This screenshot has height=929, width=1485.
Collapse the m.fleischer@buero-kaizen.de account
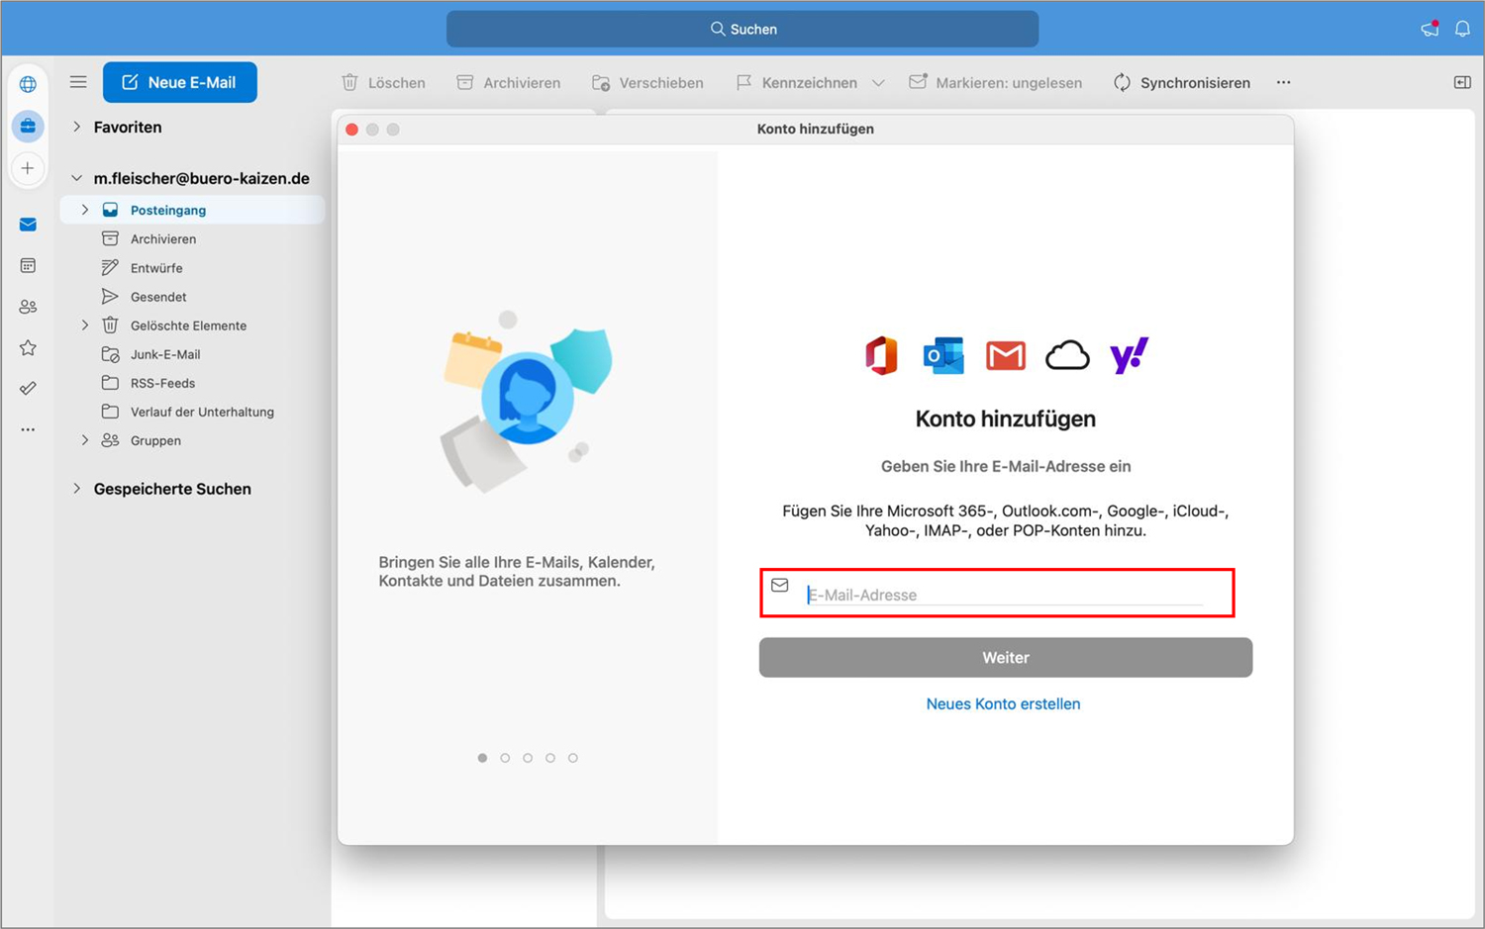click(x=76, y=177)
